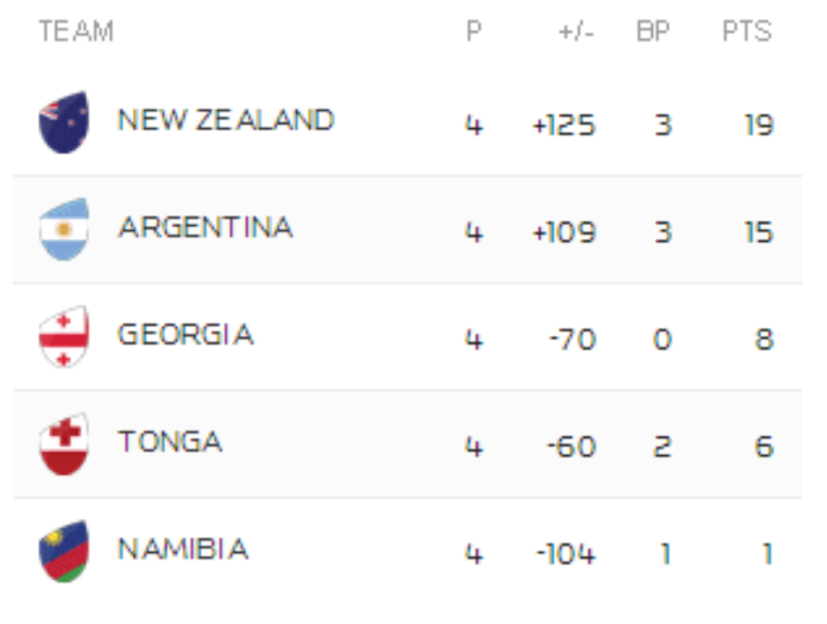The image size is (827, 624).
Task: Sort by the BP column header
Action: tap(653, 32)
